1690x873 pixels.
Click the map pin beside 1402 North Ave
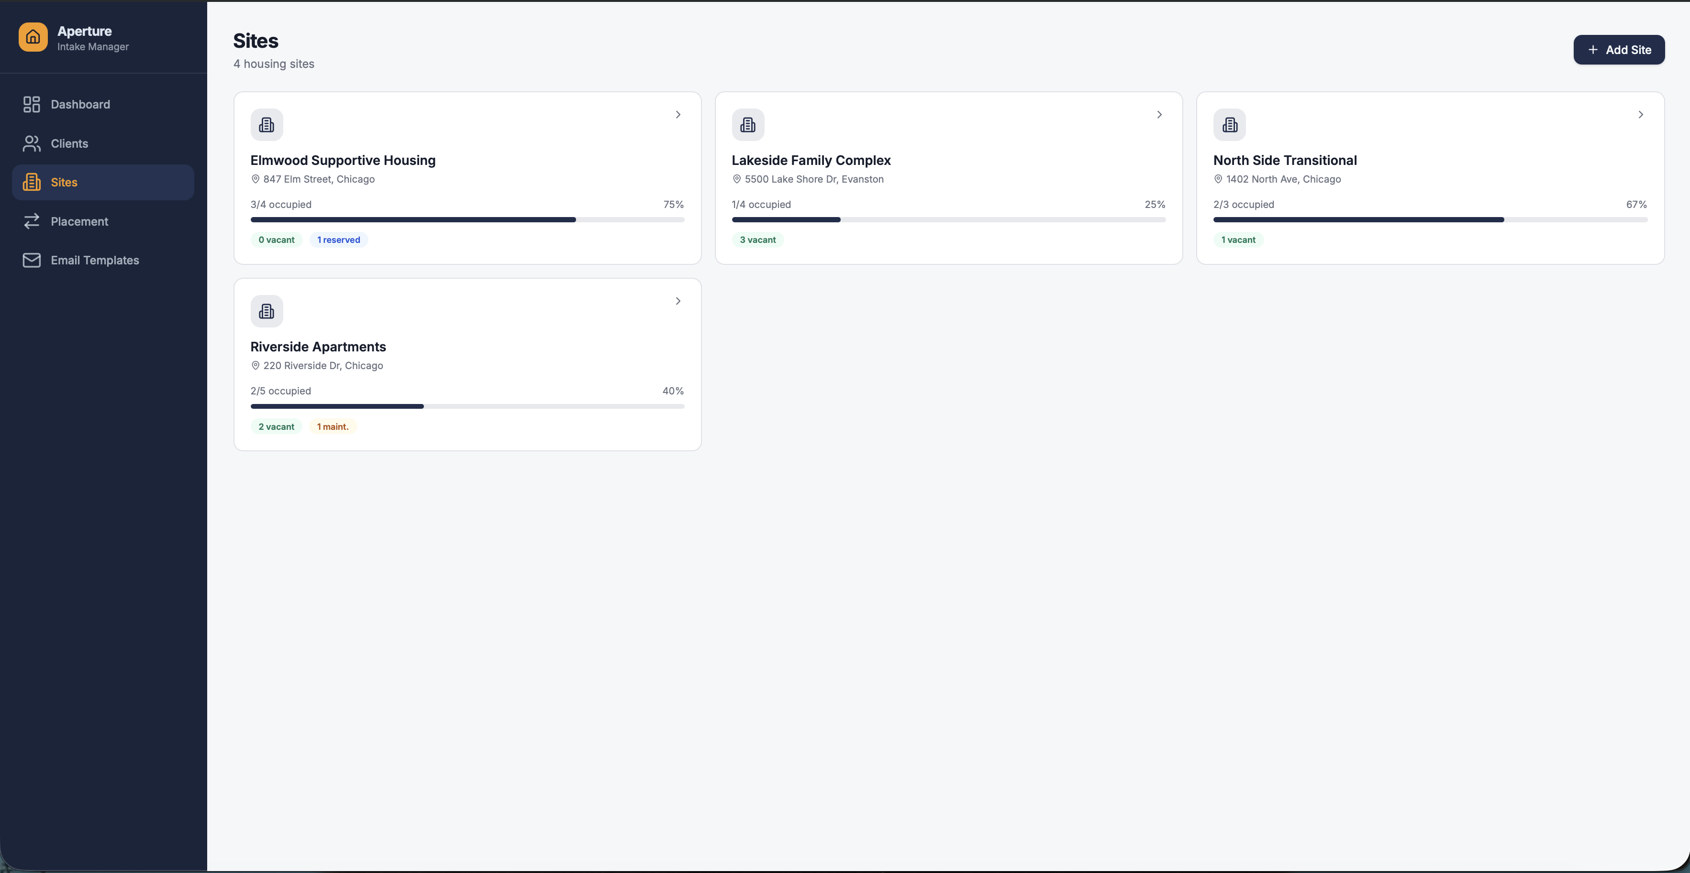click(1218, 179)
